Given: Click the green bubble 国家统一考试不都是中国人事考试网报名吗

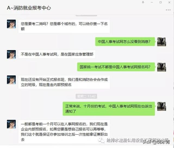Looking at the screenshot, I should [116, 67].
